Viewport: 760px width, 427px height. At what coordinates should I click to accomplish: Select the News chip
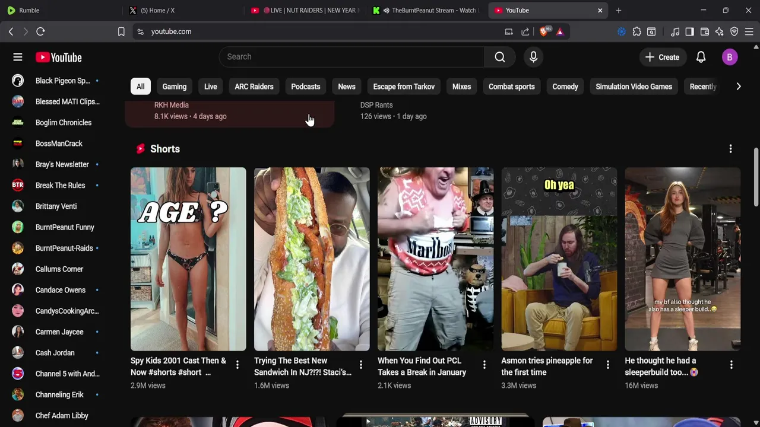pyautogui.click(x=347, y=87)
